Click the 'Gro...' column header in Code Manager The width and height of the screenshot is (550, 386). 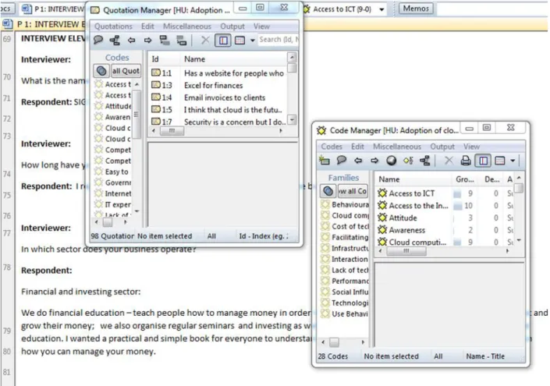tap(465, 179)
